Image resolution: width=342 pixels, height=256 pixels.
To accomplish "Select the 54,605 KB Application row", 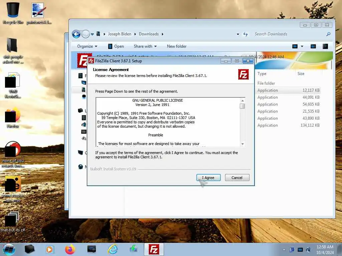I will pyautogui.click(x=288, y=104).
